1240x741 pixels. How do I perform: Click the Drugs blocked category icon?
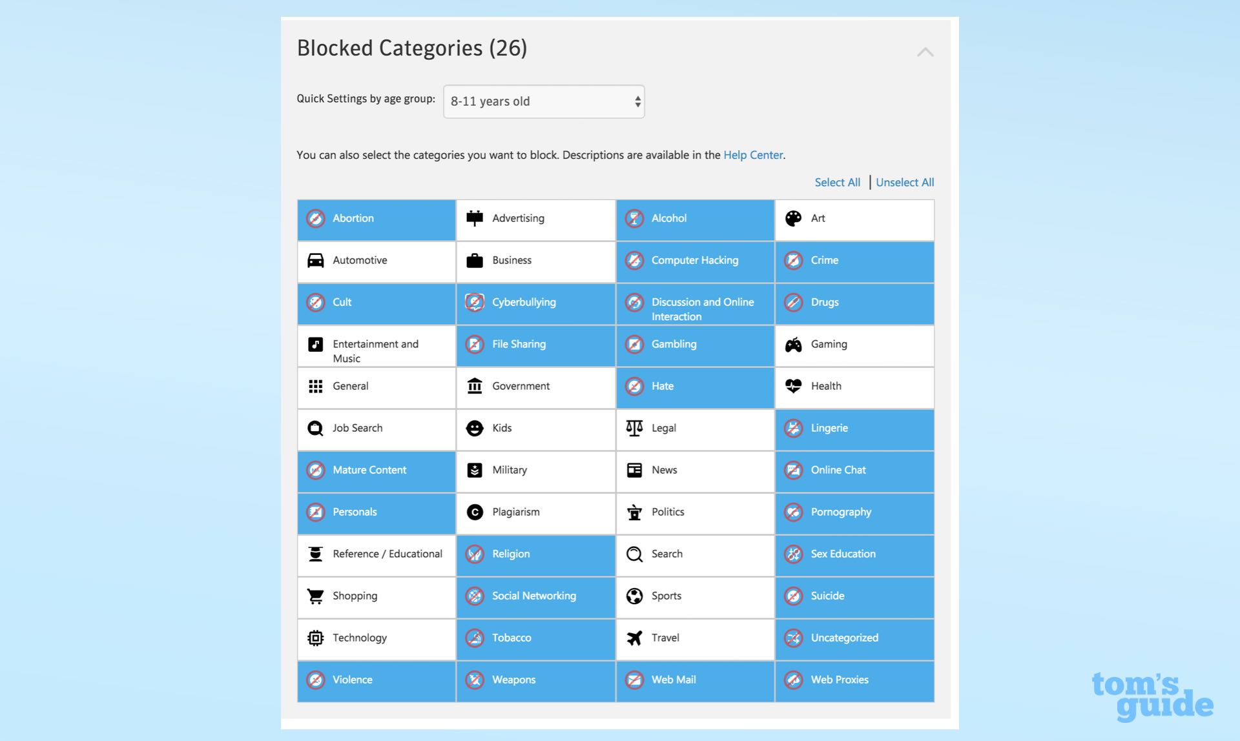pyautogui.click(x=792, y=301)
